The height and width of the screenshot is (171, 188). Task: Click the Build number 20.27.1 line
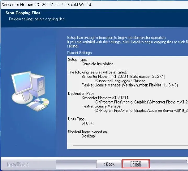[x=123, y=77]
